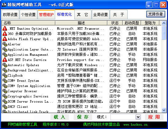Click the green 载入 button

[59, 117]
